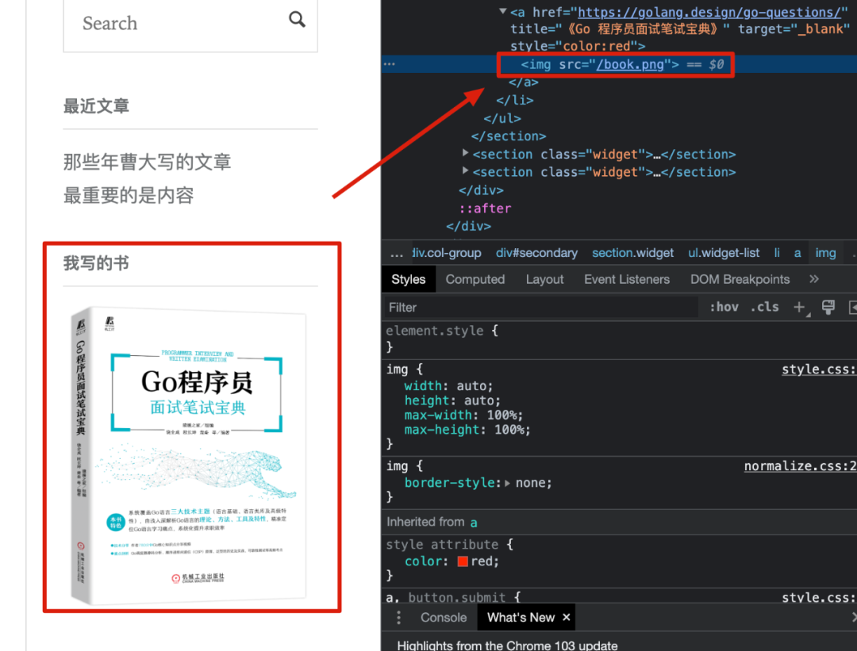Select the ::after pseudo-element node
Screen dimensions: 857x651
click(485, 208)
